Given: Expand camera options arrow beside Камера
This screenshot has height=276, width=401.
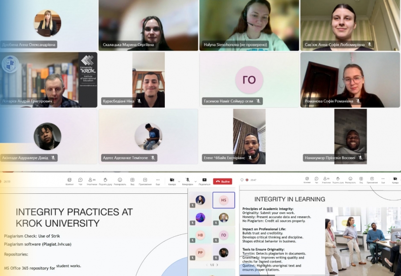Looking at the screenshot, I should (179, 181).
